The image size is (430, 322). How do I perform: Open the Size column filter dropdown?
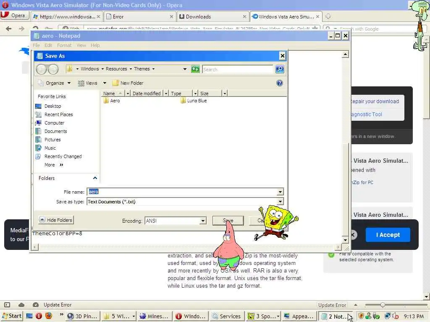[x=225, y=93]
